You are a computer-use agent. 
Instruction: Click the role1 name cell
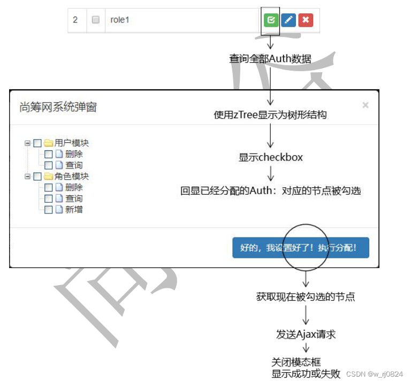(182, 20)
